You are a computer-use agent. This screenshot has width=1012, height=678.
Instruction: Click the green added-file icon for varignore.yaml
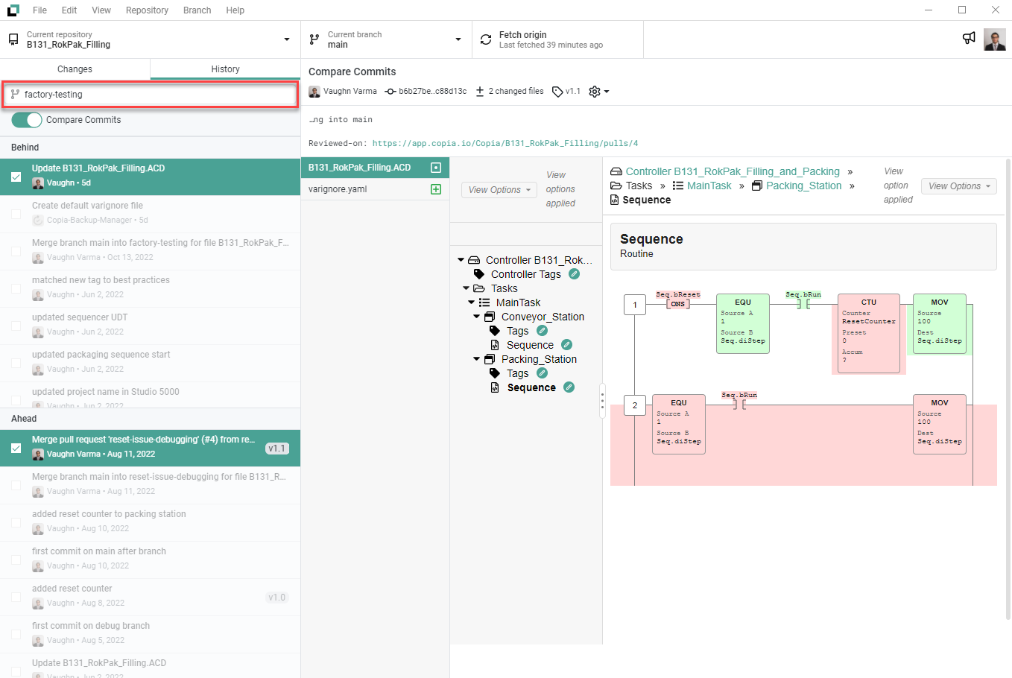coord(436,188)
